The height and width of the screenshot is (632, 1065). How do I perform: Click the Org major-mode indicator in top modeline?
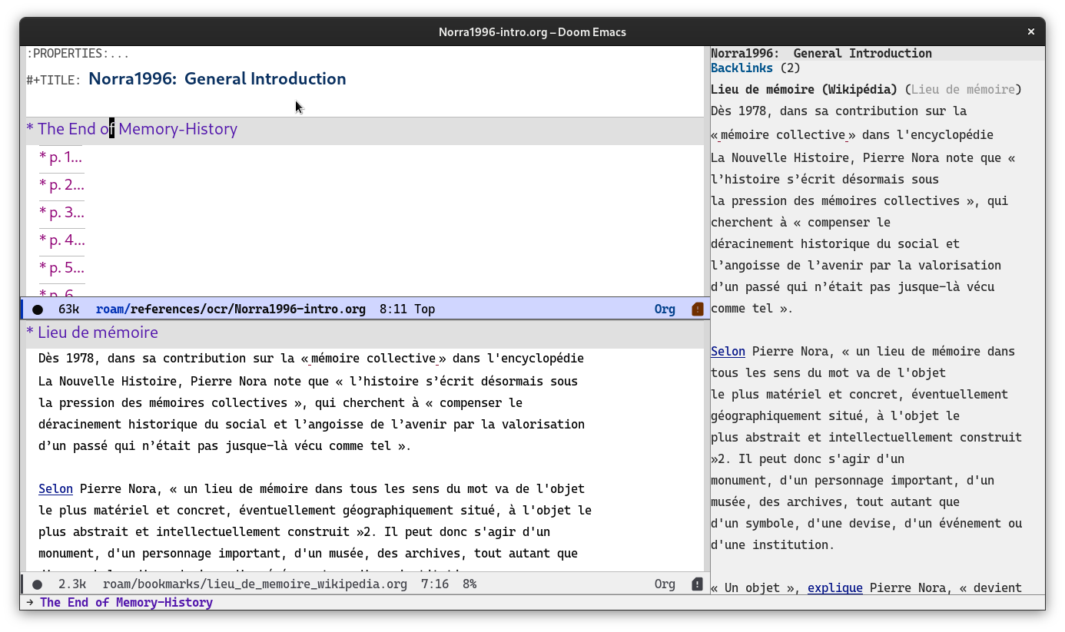[665, 309]
